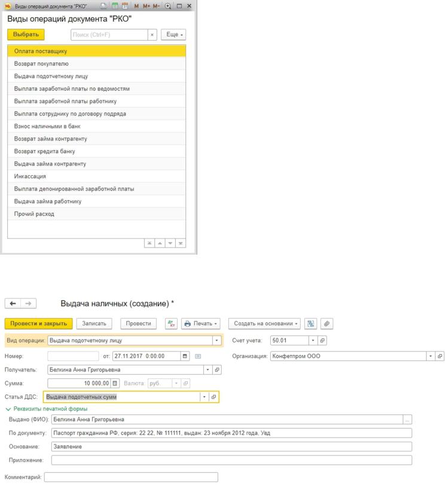This screenshot has width=446, height=498.
Task: Click the Номер input field
Action: coord(73,356)
